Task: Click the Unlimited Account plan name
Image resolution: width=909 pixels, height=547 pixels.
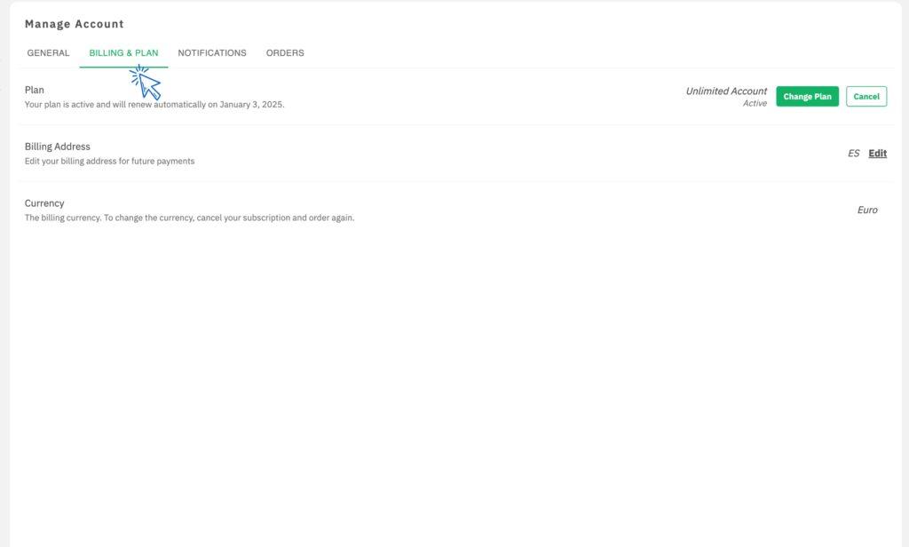Action: pos(726,91)
